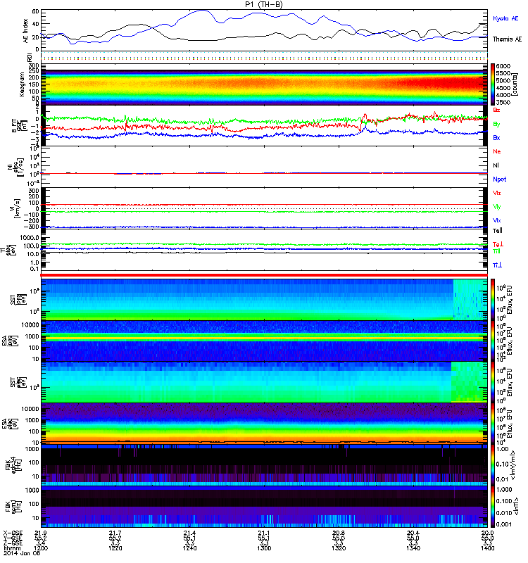Click the ESA electron Eflux color bar
This screenshot has height=563, width=528.
[493, 423]
